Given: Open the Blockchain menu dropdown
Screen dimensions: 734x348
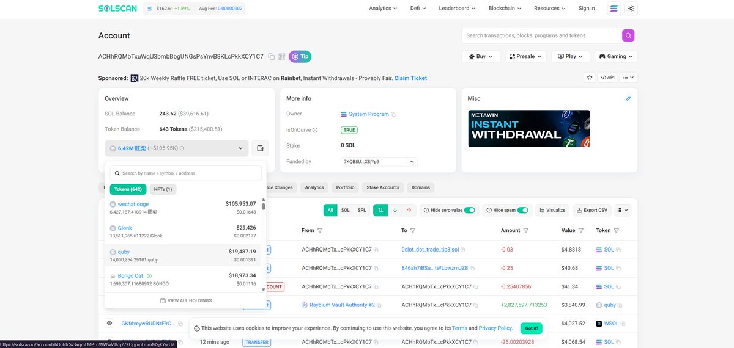Looking at the screenshot, I should 505,9.
